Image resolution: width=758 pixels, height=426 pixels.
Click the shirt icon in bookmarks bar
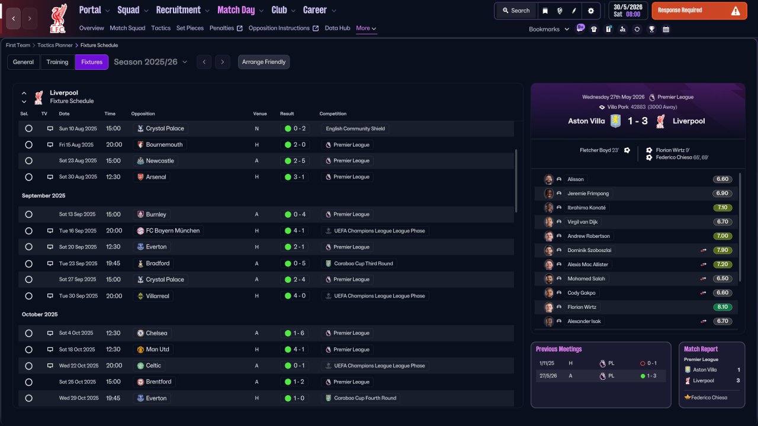click(x=594, y=29)
